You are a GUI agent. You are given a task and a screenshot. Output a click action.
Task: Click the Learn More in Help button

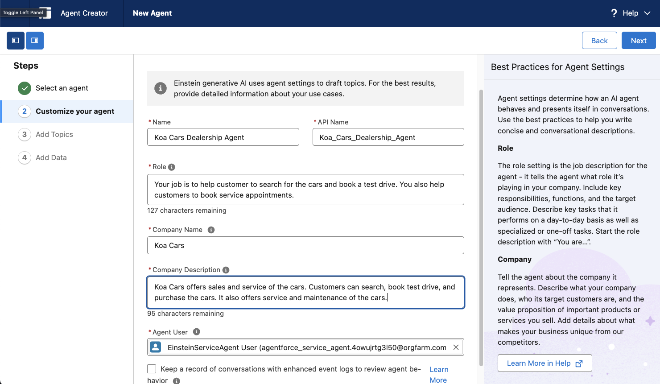tap(544, 363)
